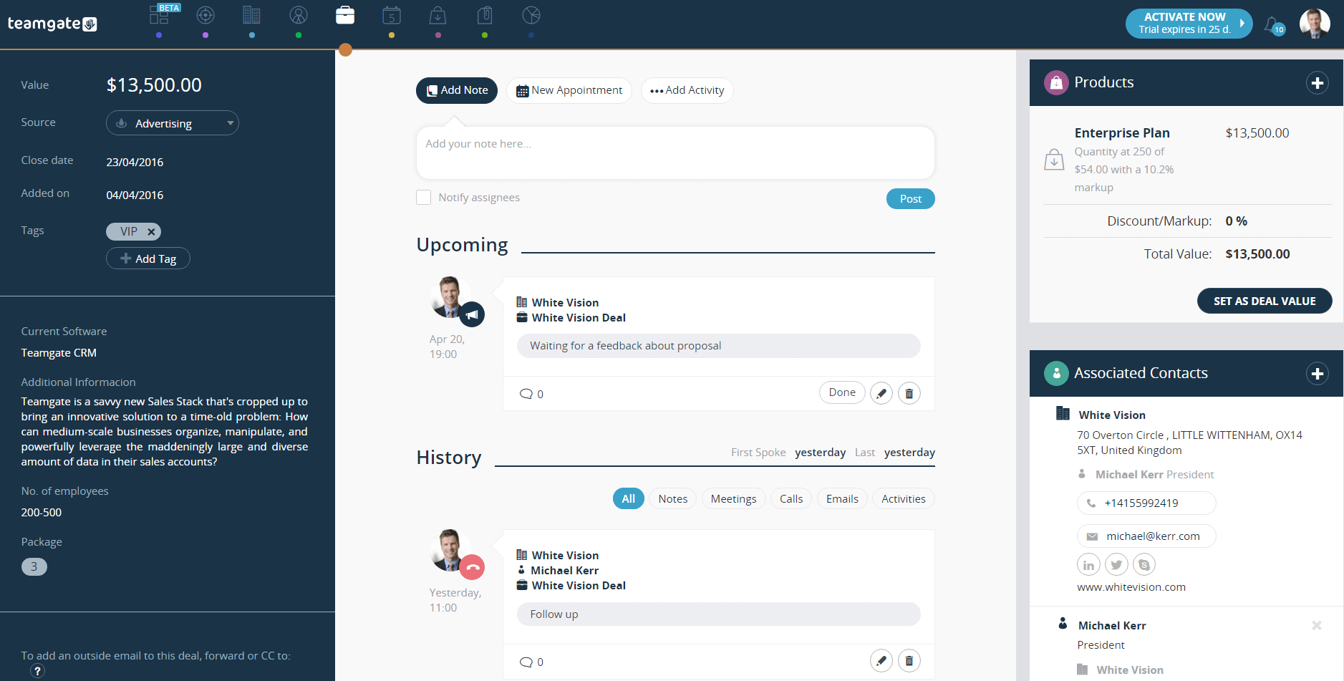Open the calendar icon in top navigation

coord(392,15)
